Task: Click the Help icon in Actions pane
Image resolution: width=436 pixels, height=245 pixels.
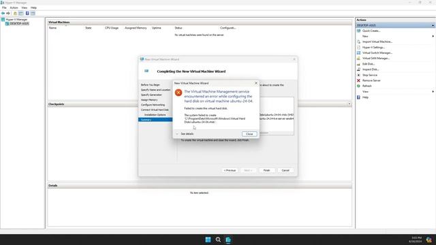Action: point(359,97)
